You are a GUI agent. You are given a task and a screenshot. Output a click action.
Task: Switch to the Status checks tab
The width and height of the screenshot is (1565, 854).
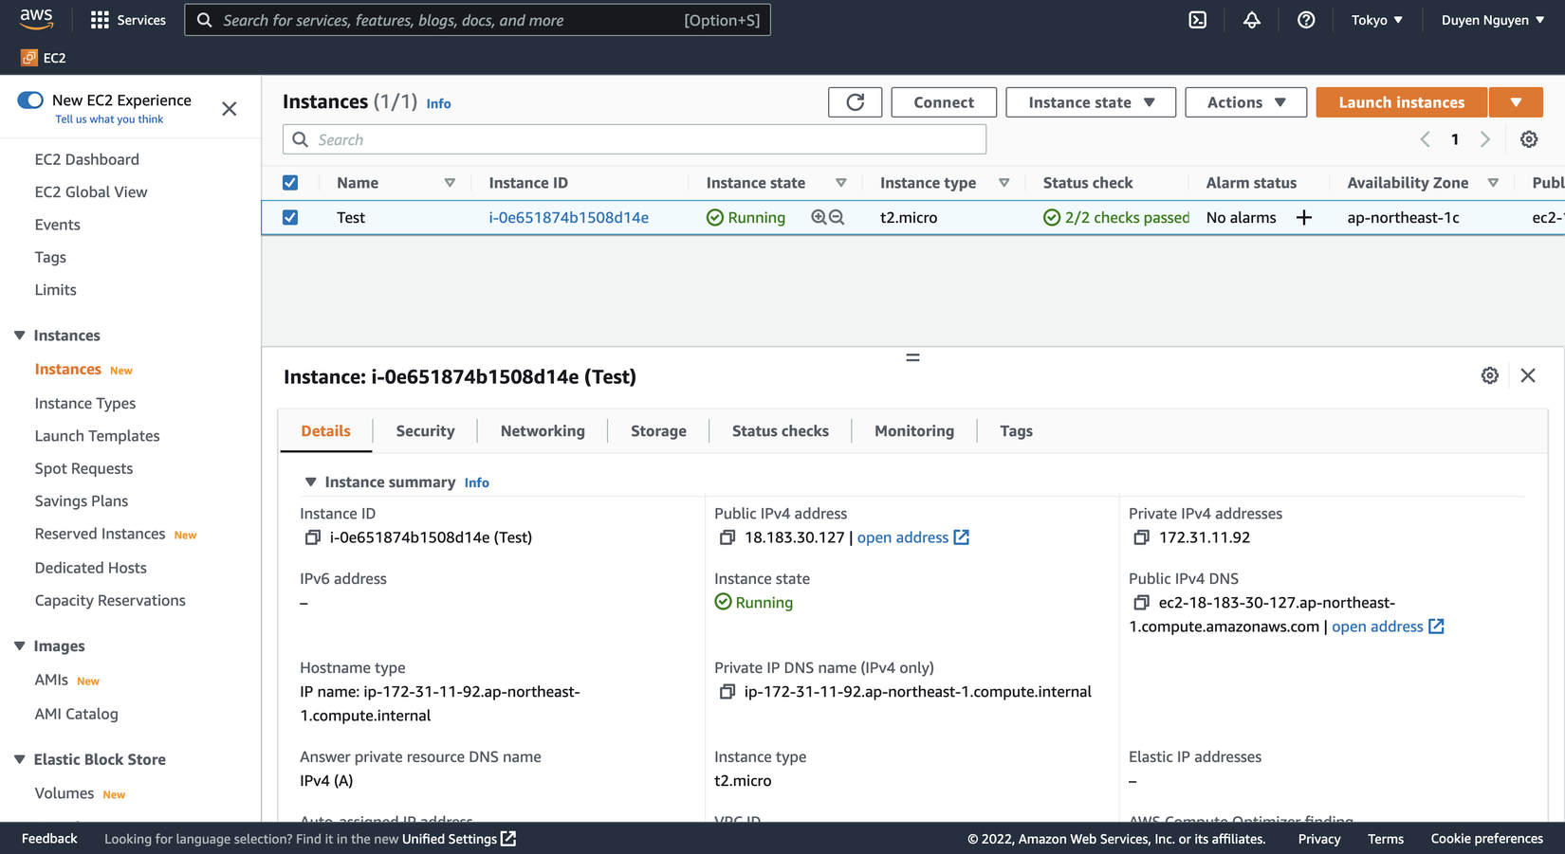pyautogui.click(x=780, y=431)
